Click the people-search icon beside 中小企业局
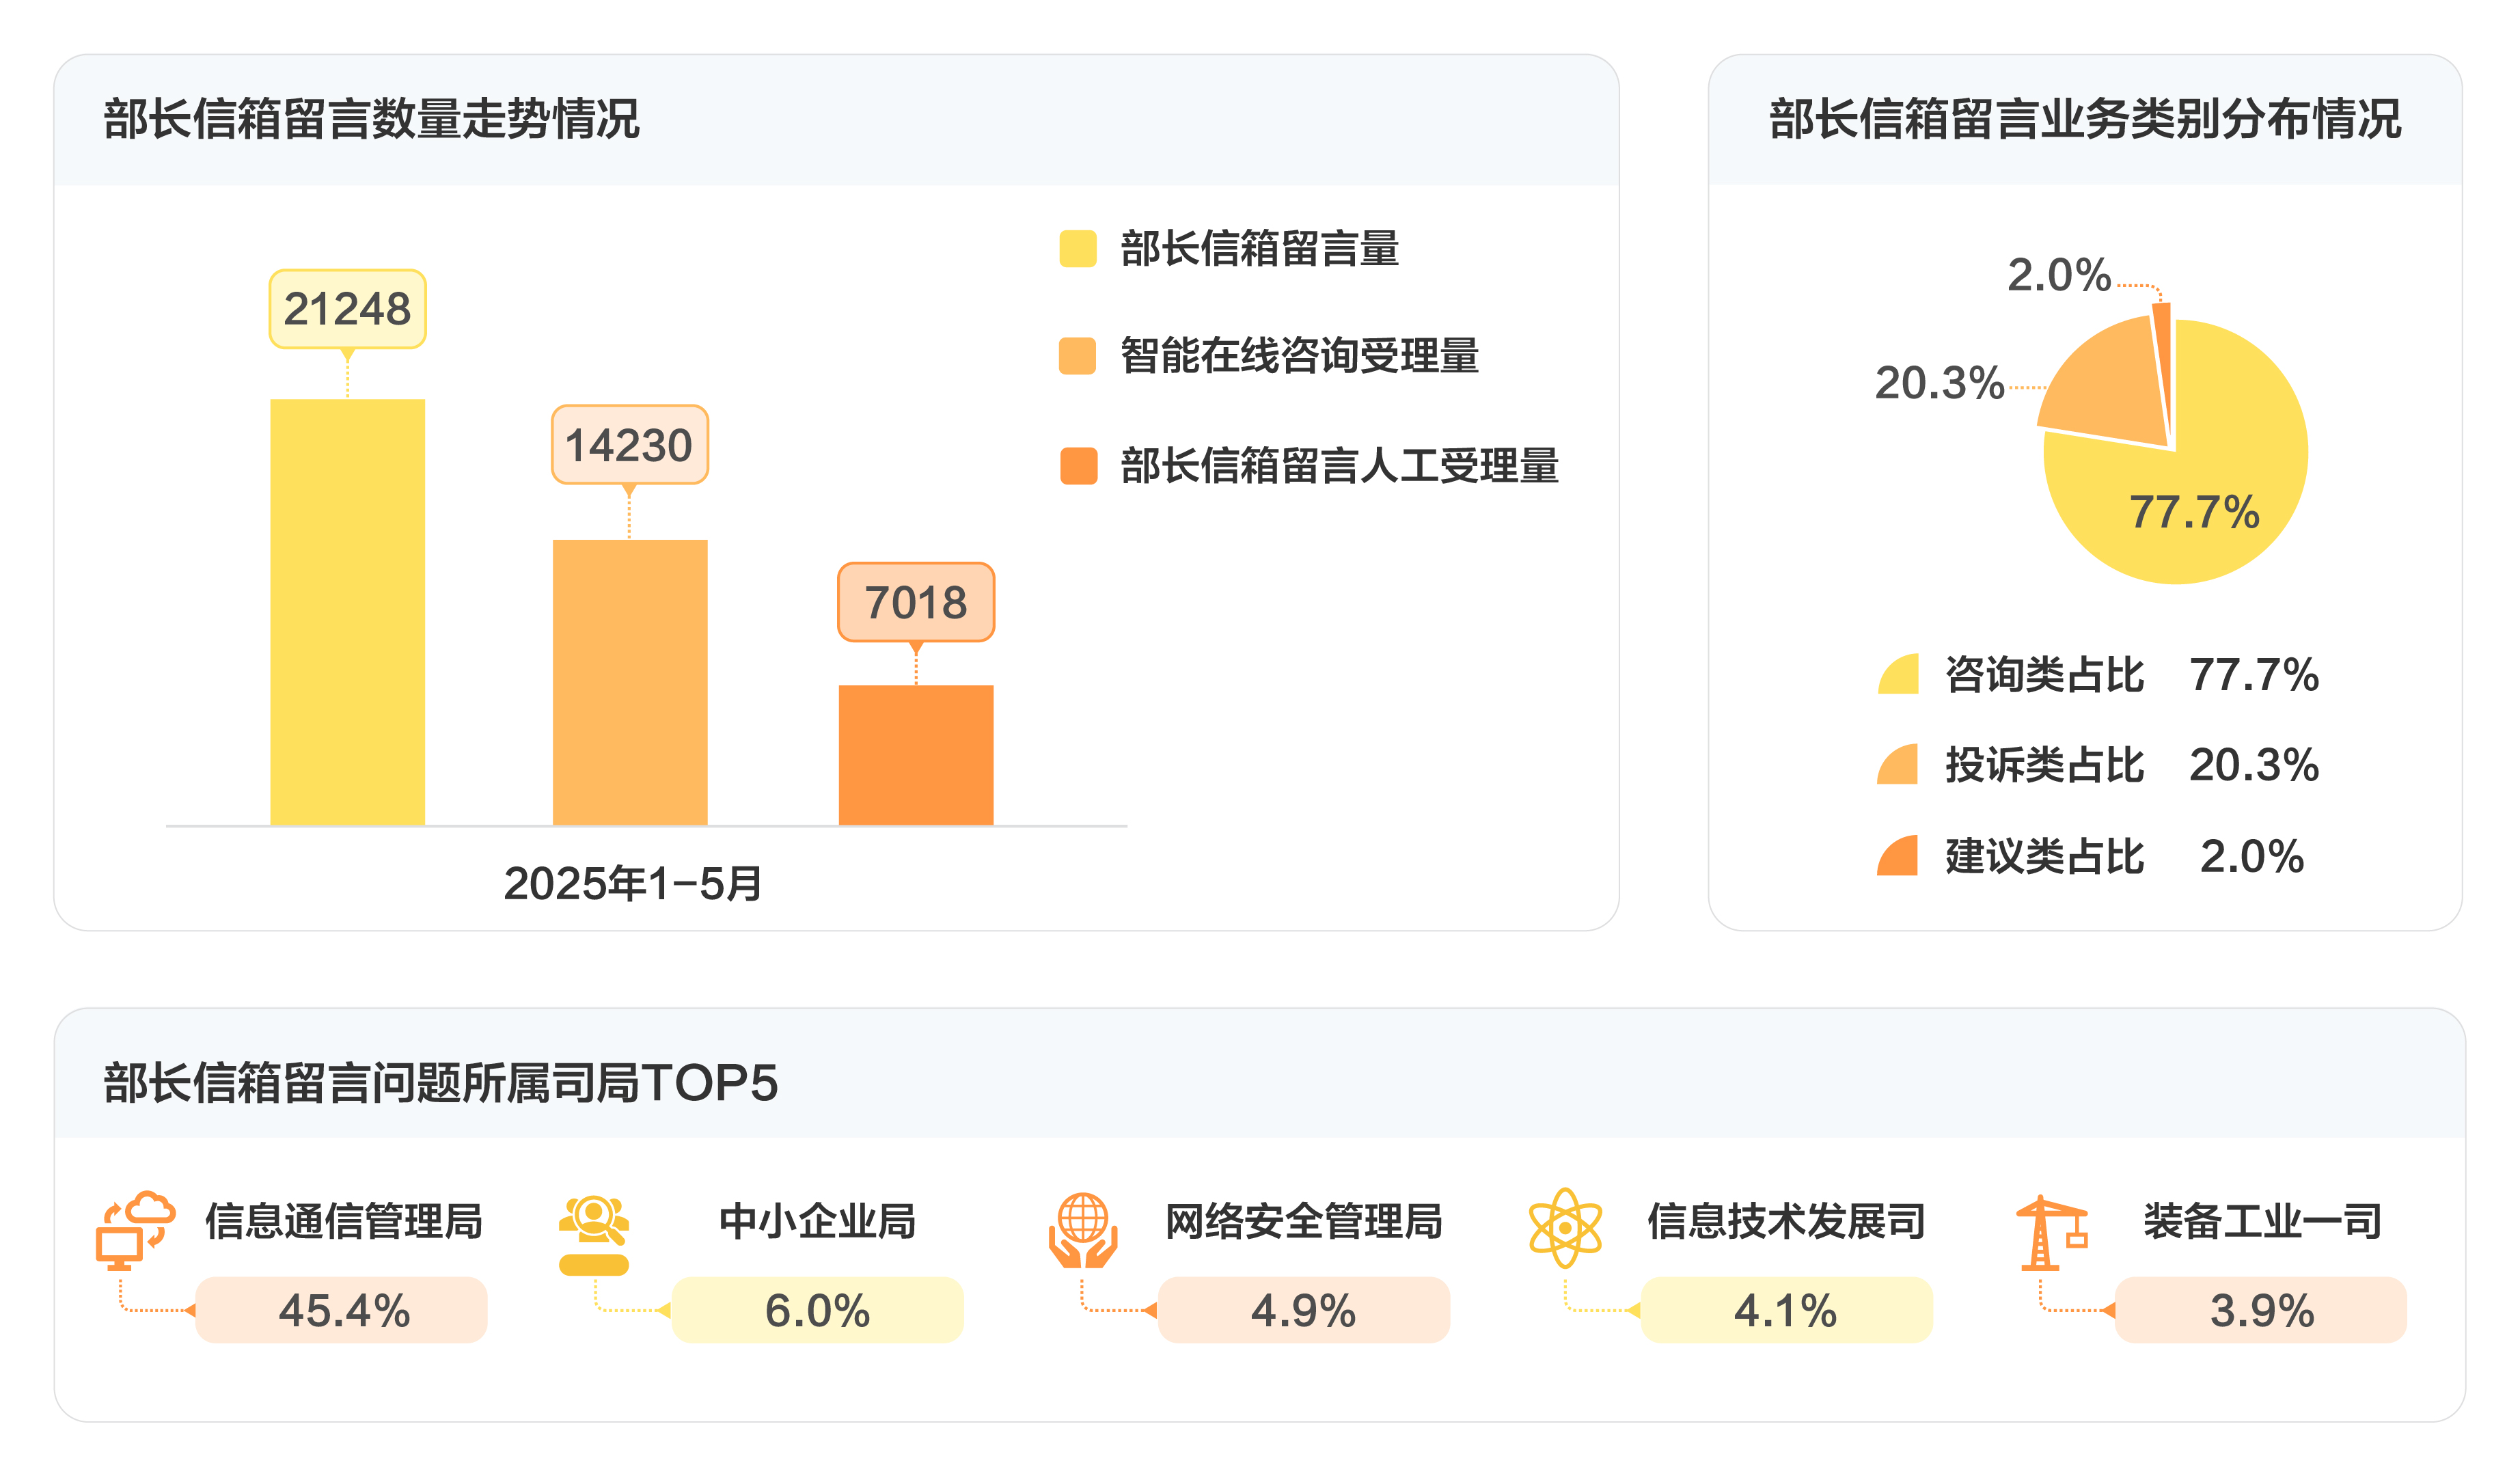Screen dimensions: 2520x1478 (594, 1235)
